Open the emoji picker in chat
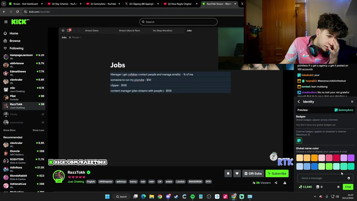Screen dimensions: 357x201 point(349,178)
